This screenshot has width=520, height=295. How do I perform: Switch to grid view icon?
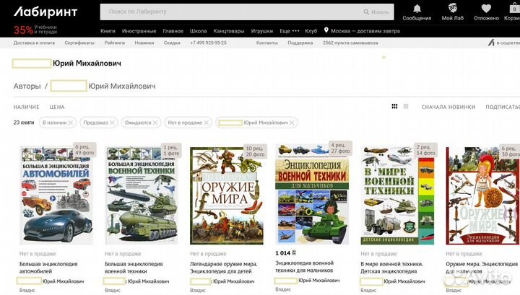tap(394, 106)
